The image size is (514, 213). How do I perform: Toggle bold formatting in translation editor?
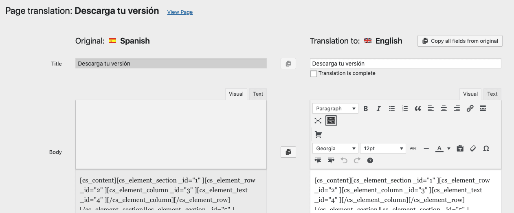pos(366,108)
